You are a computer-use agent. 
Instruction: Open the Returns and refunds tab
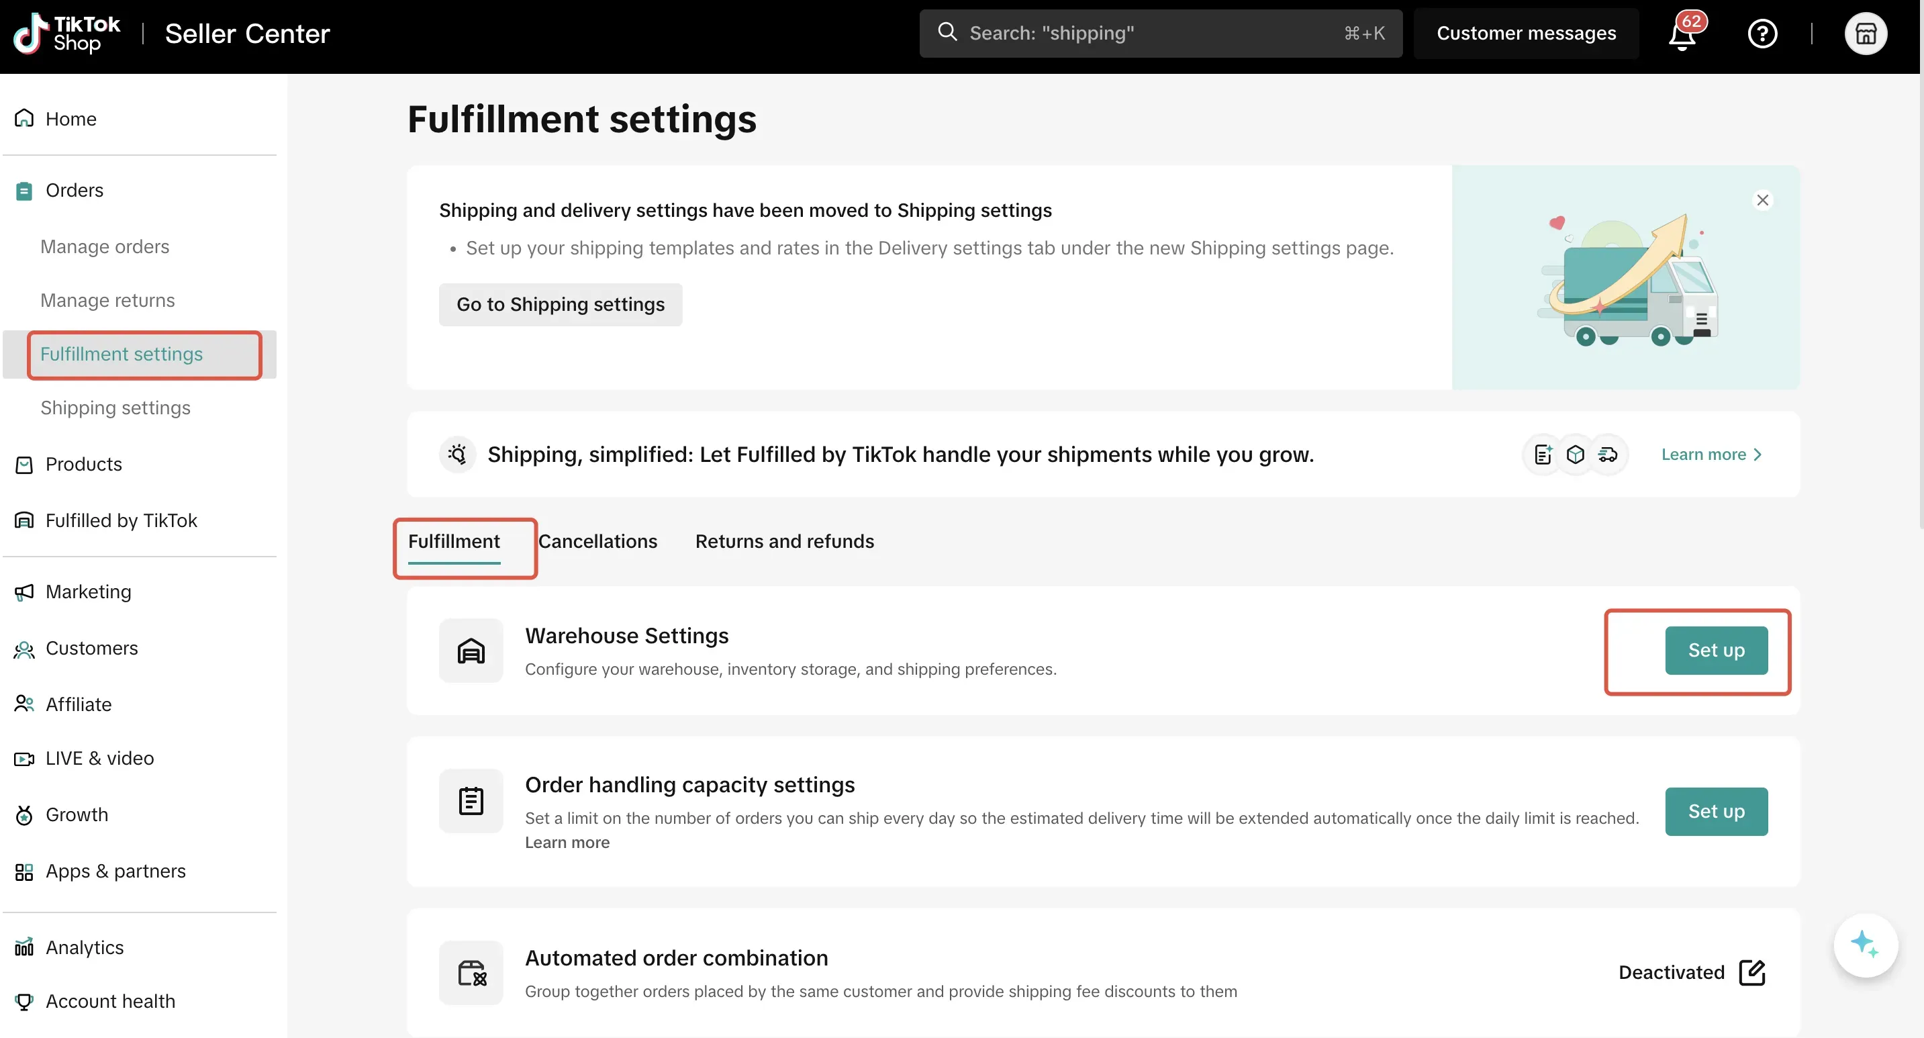click(x=784, y=541)
